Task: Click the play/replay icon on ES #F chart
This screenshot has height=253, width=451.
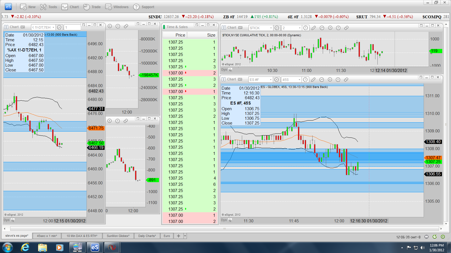Action: point(330,80)
